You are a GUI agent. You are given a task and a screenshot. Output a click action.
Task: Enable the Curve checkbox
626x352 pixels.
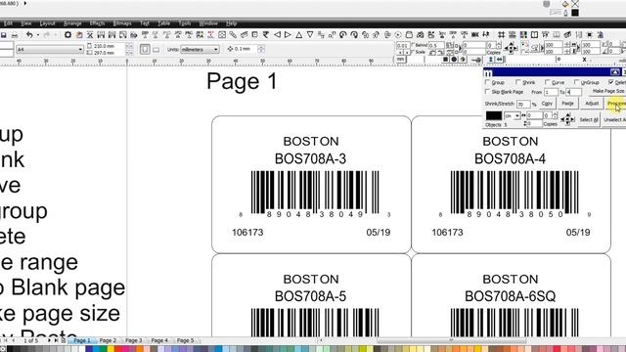click(547, 82)
